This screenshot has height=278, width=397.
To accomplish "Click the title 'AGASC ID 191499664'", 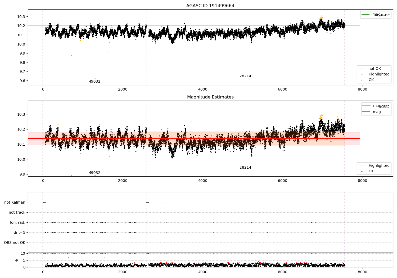I will (210, 6).
